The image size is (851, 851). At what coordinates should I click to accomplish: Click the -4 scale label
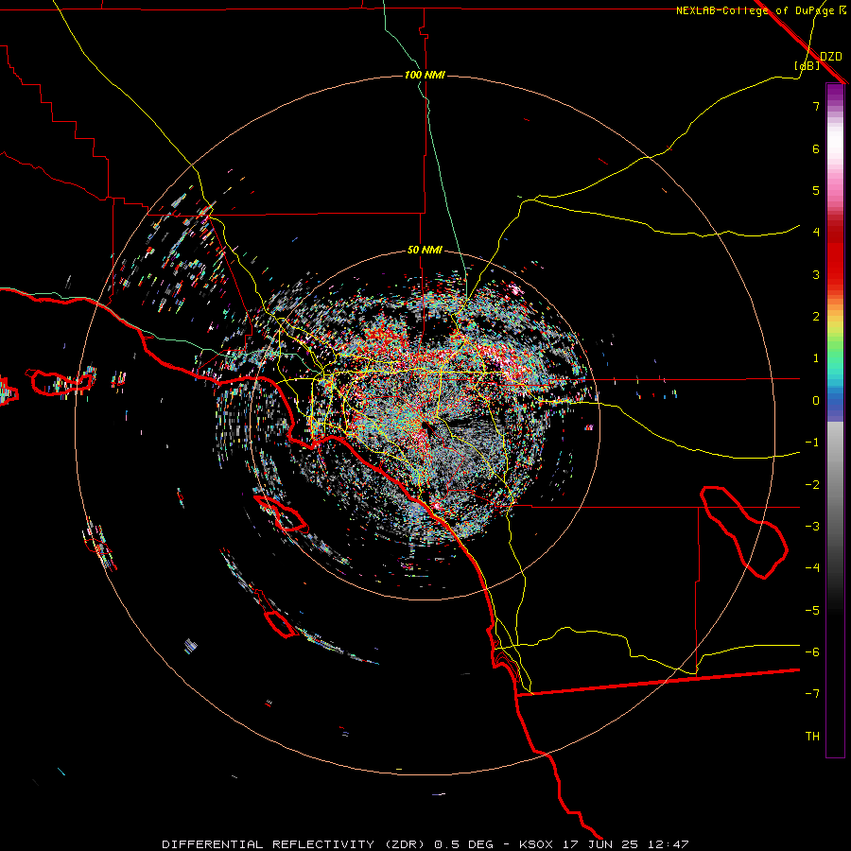tap(812, 568)
